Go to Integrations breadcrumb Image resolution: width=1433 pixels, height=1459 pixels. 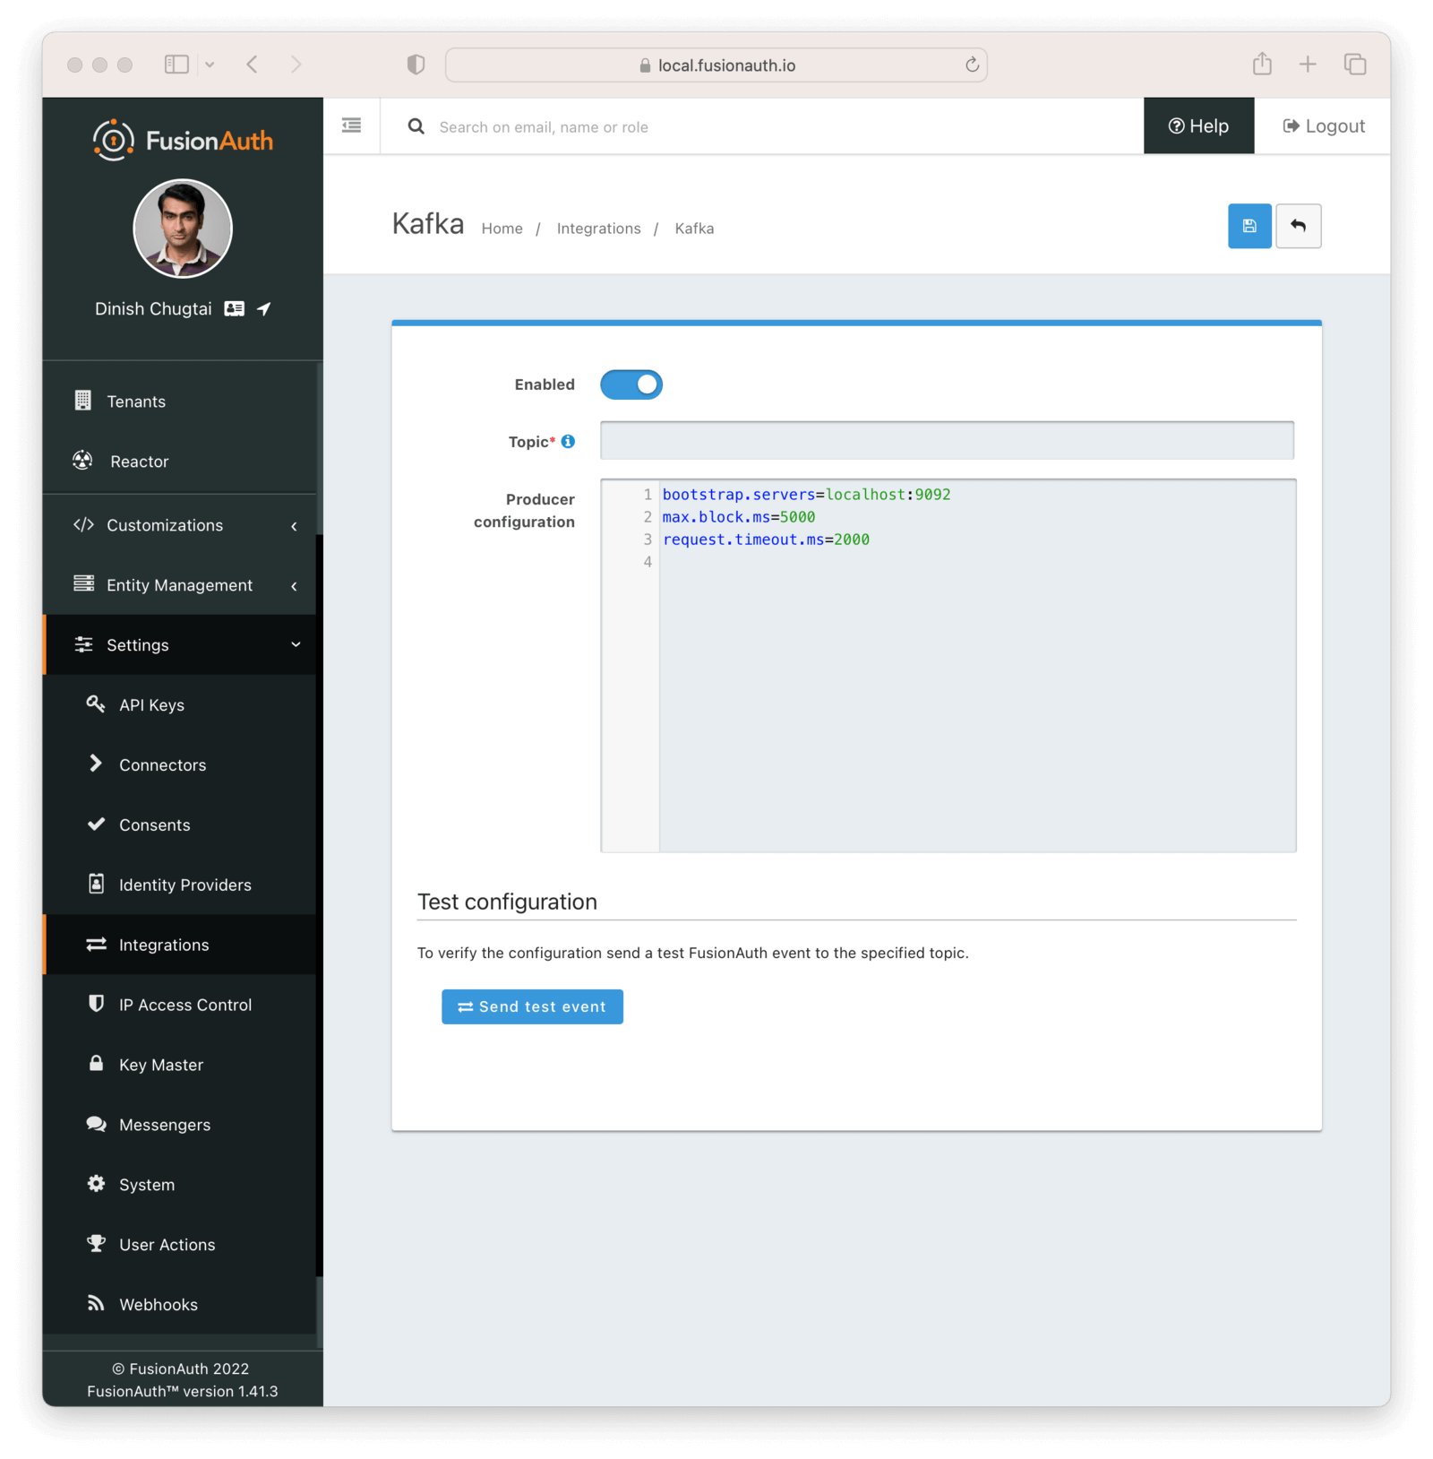click(x=598, y=229)
